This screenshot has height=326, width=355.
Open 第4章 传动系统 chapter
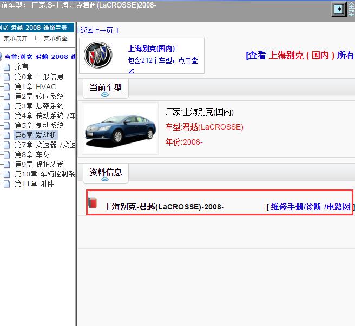[x=45, y=116]
